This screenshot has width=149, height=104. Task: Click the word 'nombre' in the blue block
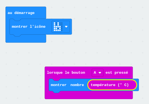[x=77, y=85]
